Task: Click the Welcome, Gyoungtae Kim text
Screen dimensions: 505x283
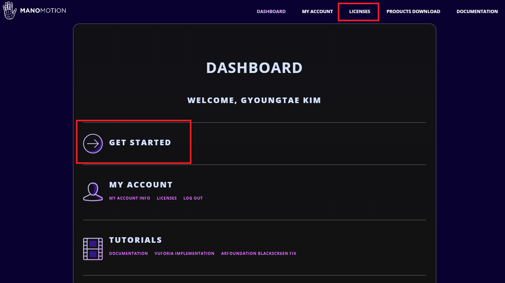Action: pos(254,100)
